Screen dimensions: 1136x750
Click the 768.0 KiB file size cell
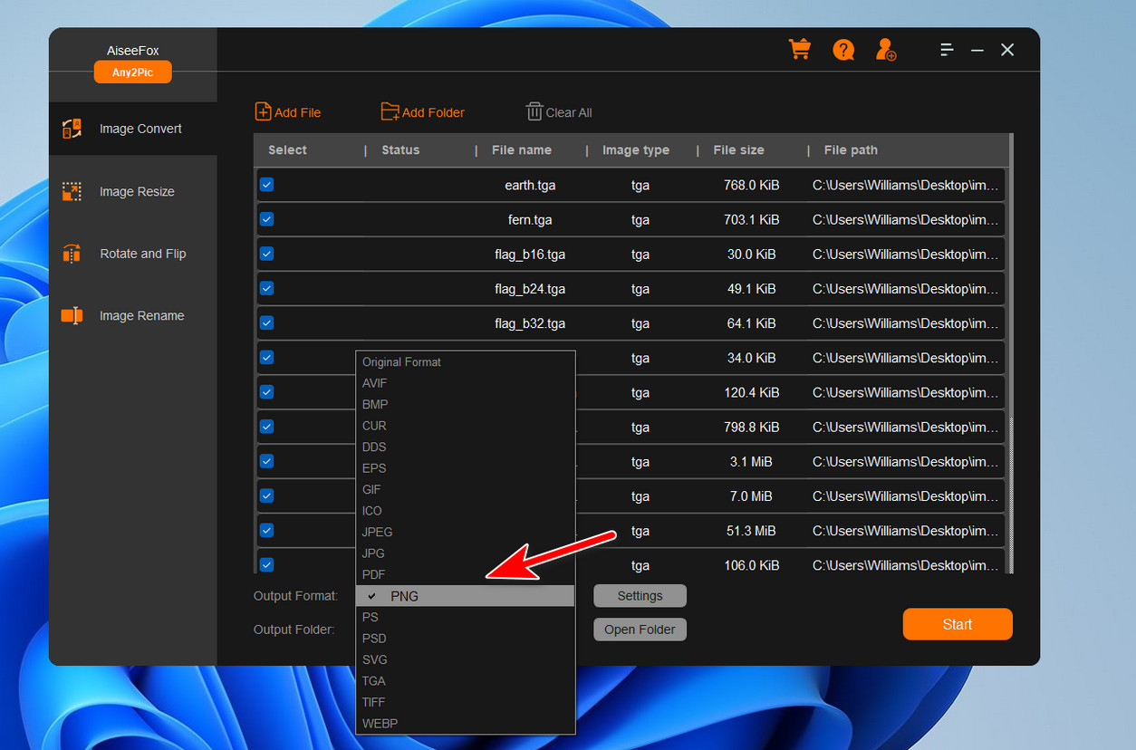pos(751,185)
